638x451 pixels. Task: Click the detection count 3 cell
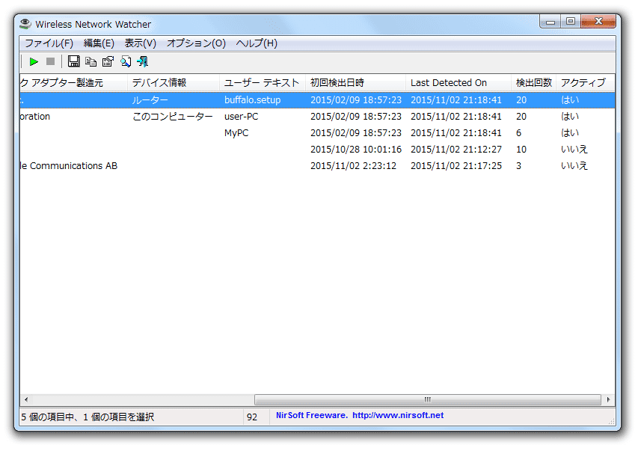click(519, 166)
